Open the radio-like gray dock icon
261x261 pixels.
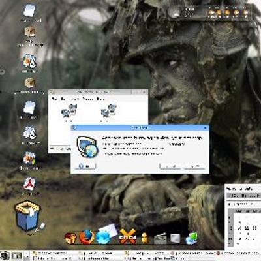(161, 239)
